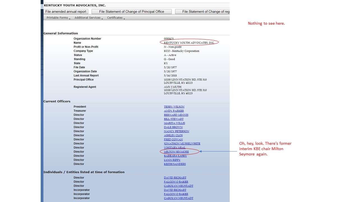Viewport: 359px width, 202px height.
Task: Open CAROLYN NEUSTADT in the Incorporator row
Action: (179, 198)
